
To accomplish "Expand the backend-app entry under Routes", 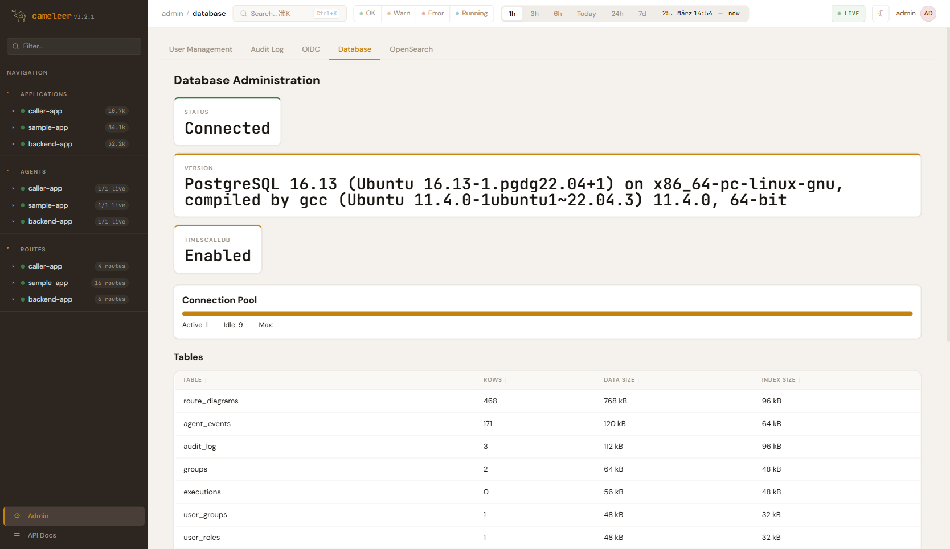I will pos(13,299).
